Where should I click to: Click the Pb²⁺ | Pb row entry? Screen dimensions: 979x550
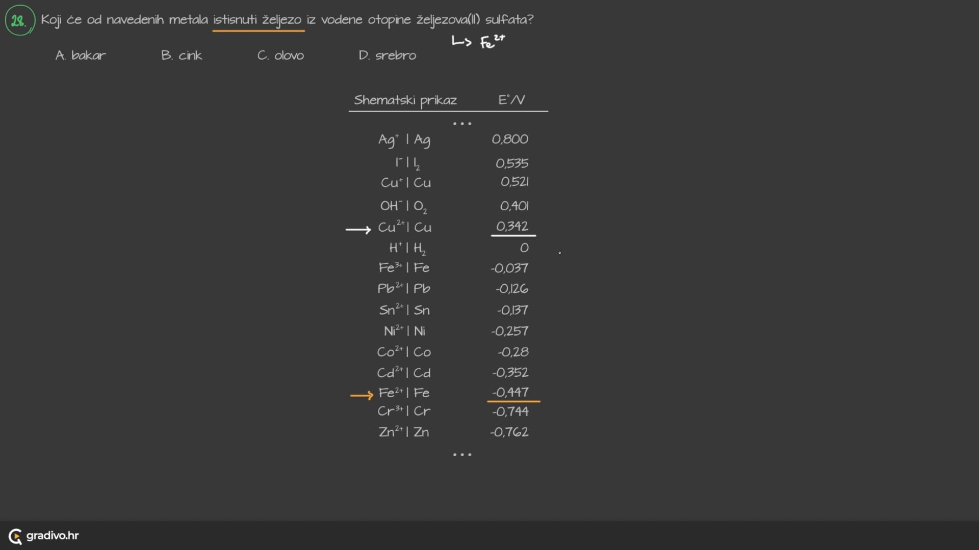click(404, 288)
